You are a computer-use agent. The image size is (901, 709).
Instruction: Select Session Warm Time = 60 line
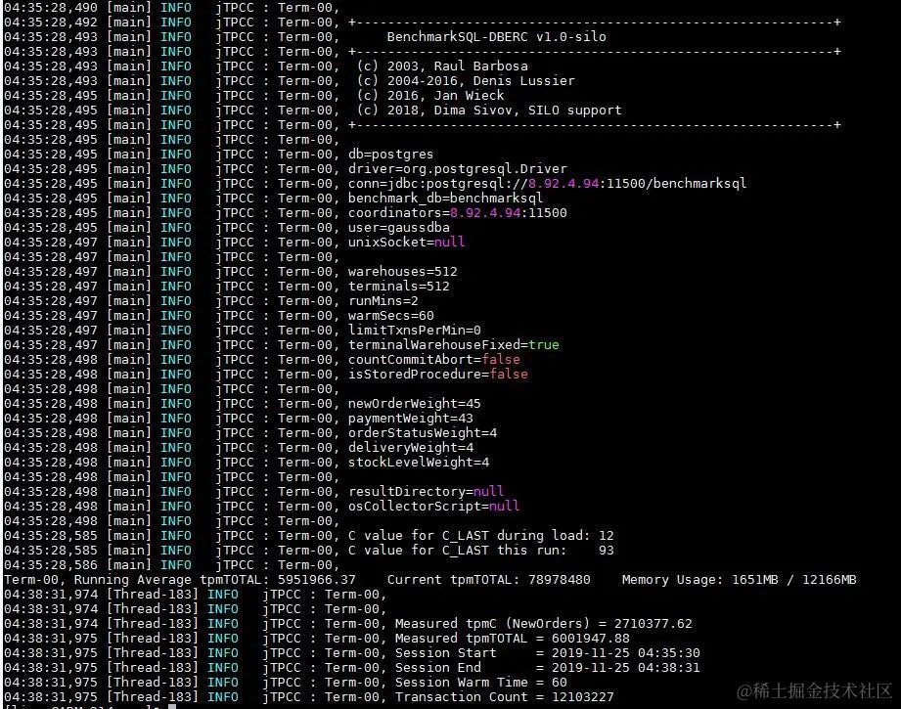tap(481, 682)
